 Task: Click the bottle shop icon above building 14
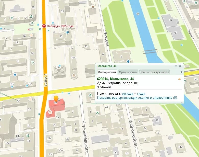(28, 136)
